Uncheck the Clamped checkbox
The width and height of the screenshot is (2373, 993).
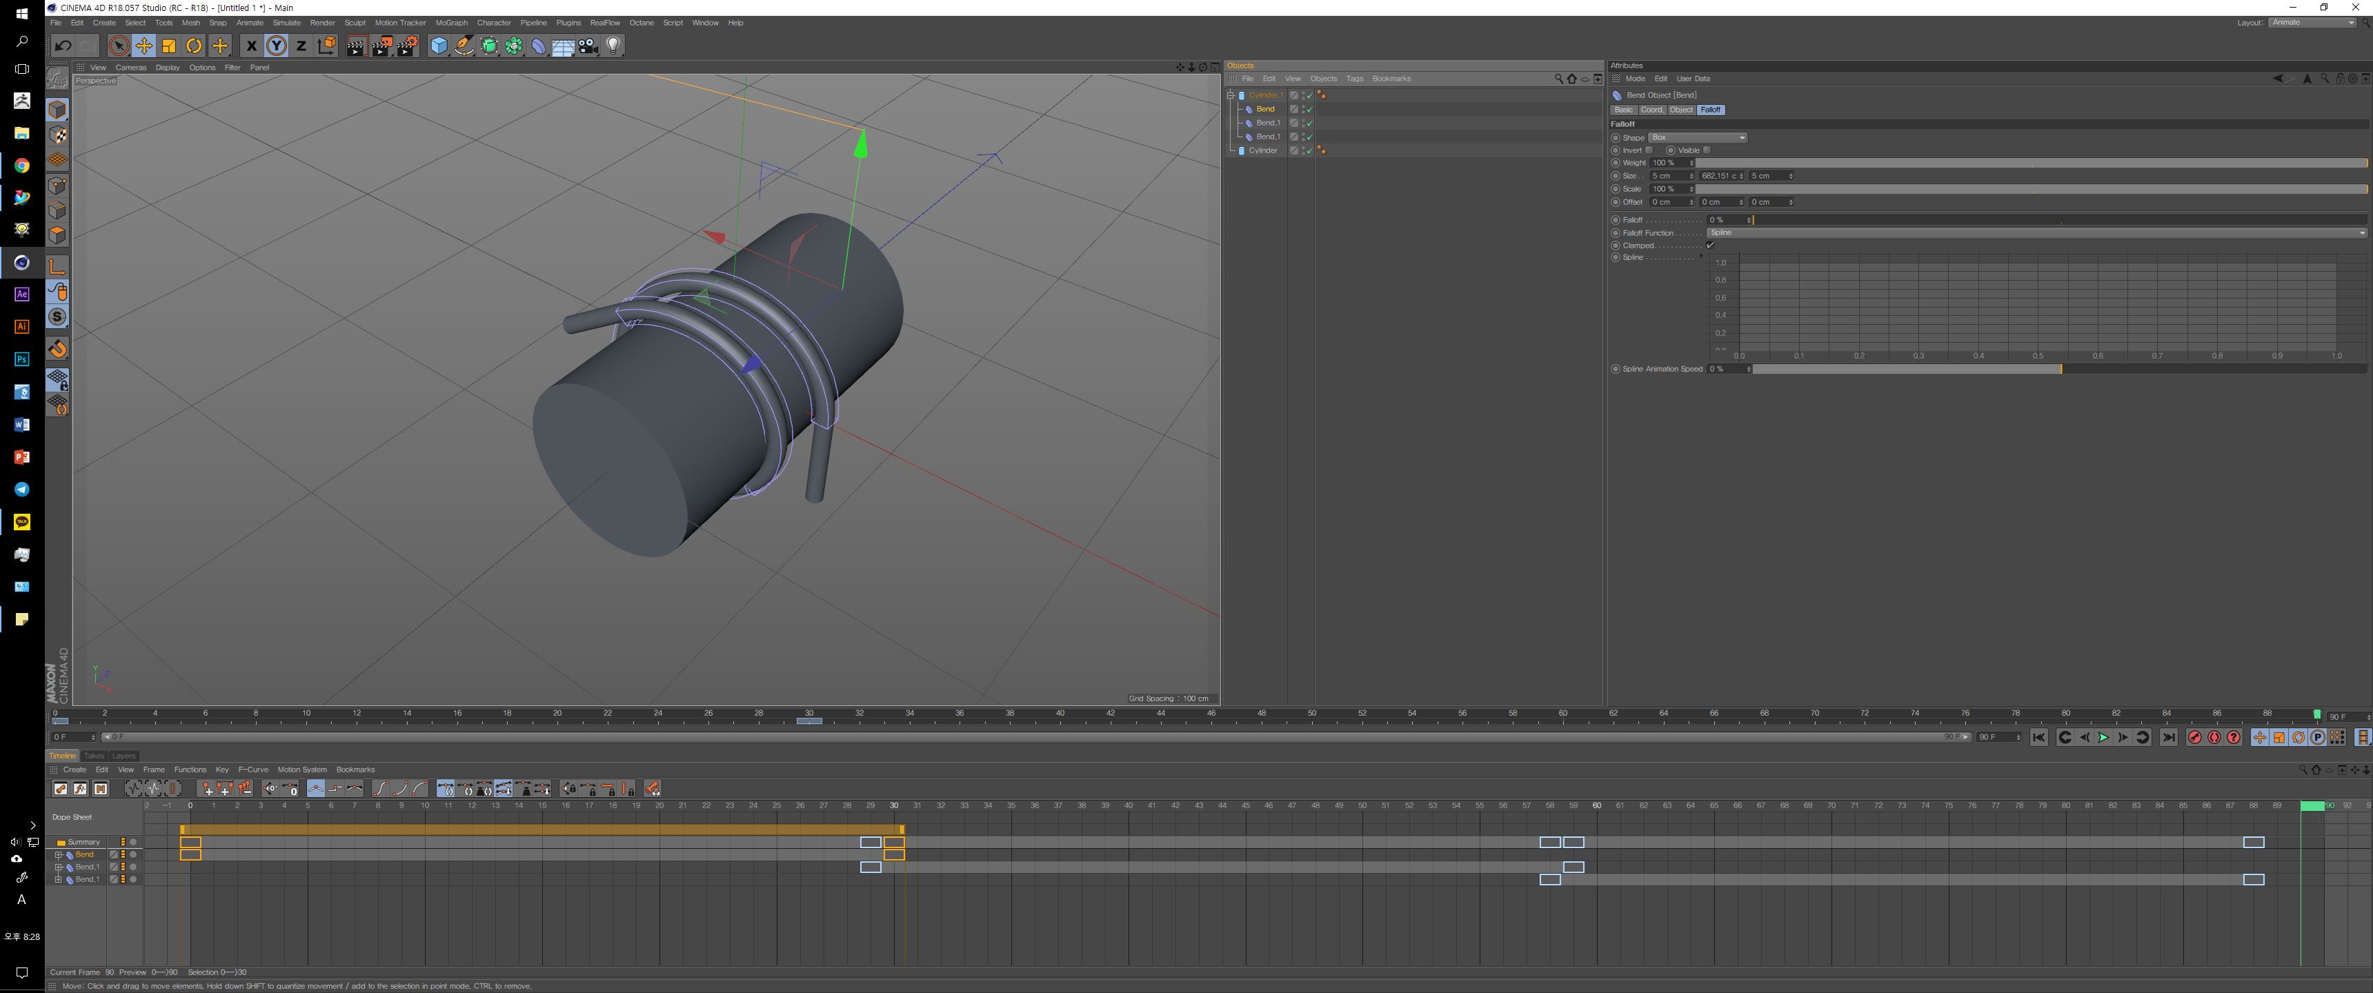1711,245
